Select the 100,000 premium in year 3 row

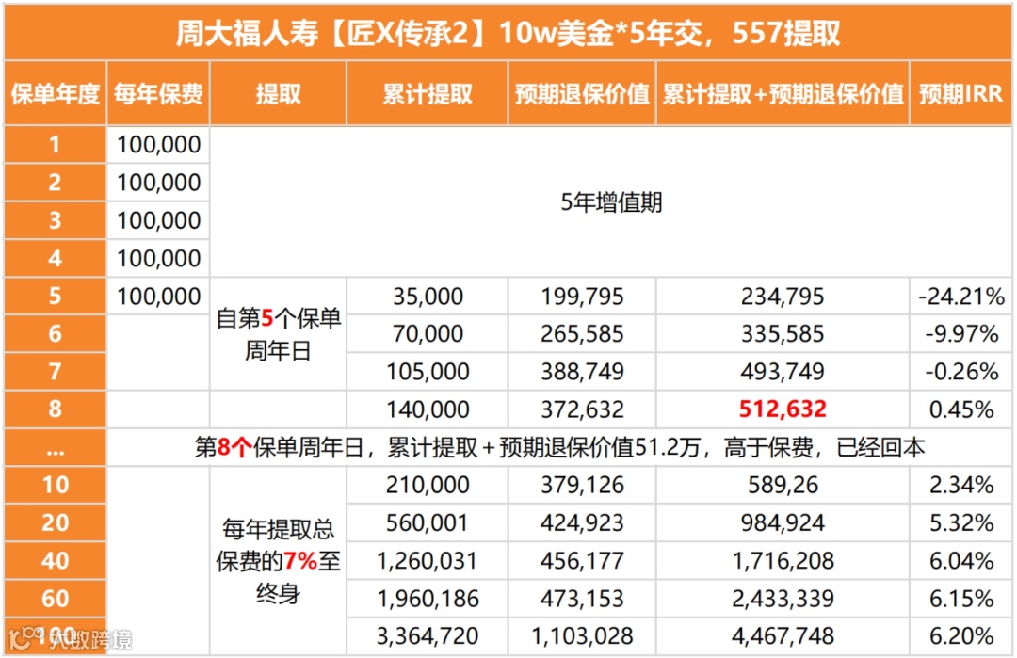159,220
